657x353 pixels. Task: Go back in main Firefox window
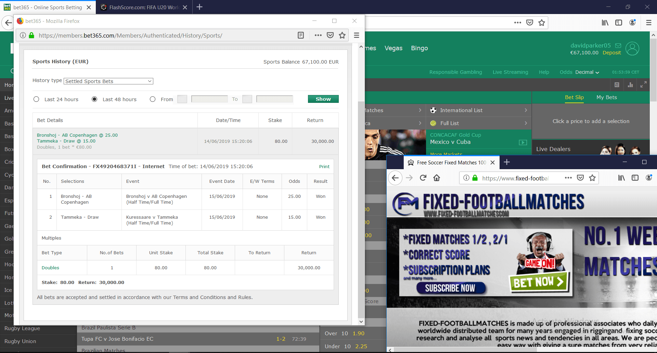tap(8, 23)
